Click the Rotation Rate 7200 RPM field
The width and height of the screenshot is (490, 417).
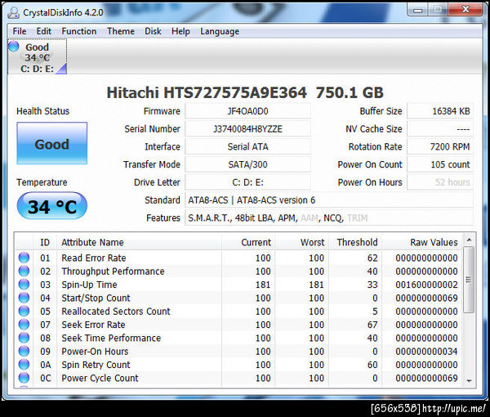click(440, 146)
